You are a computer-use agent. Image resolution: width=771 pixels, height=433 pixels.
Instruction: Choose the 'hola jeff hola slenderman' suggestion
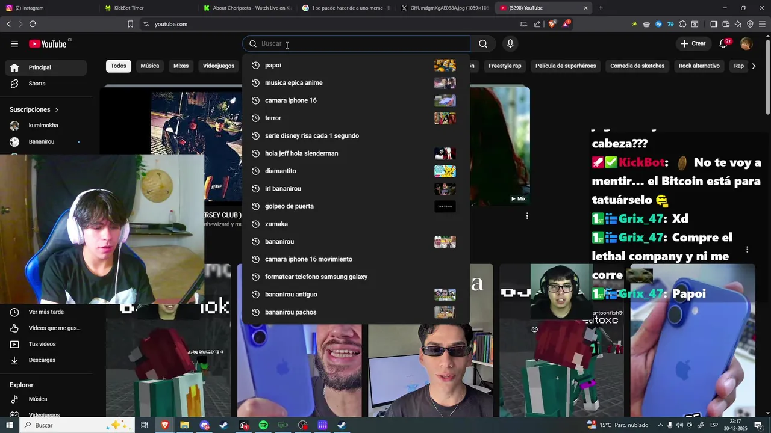pos(356,153)
